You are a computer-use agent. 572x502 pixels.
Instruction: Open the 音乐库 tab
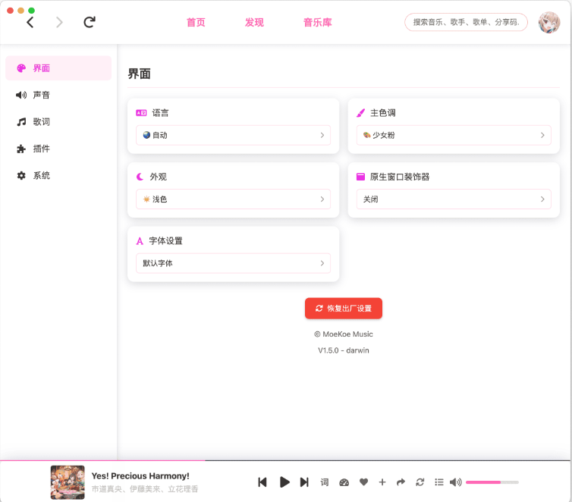[318, 22]
